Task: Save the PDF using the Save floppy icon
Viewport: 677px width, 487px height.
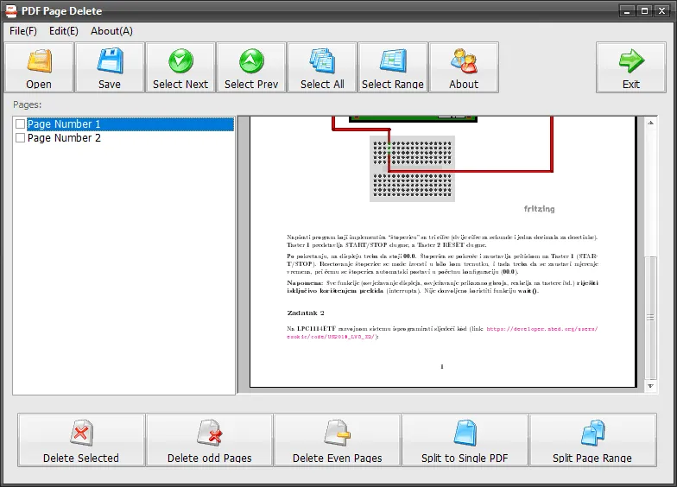Action: pyautogui.click(x=110, y=67)
